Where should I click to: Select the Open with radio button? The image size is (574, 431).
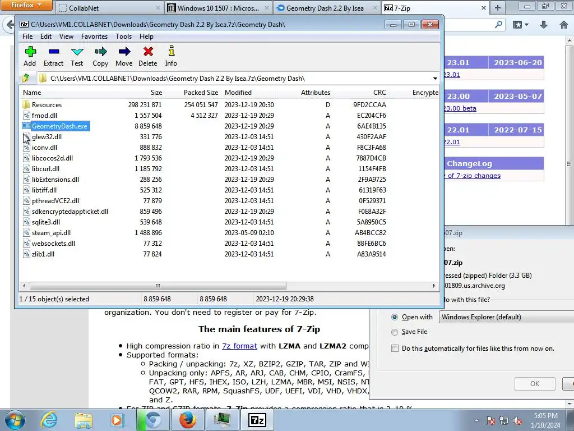pyautogui.click(x=395, y=317)
